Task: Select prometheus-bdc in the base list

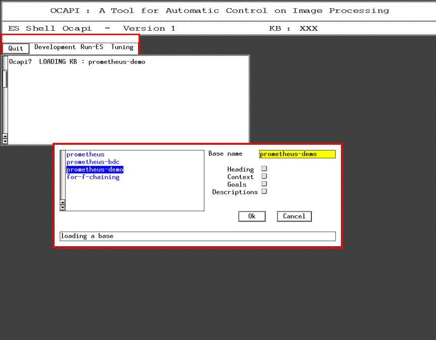Action: point(93,162)
